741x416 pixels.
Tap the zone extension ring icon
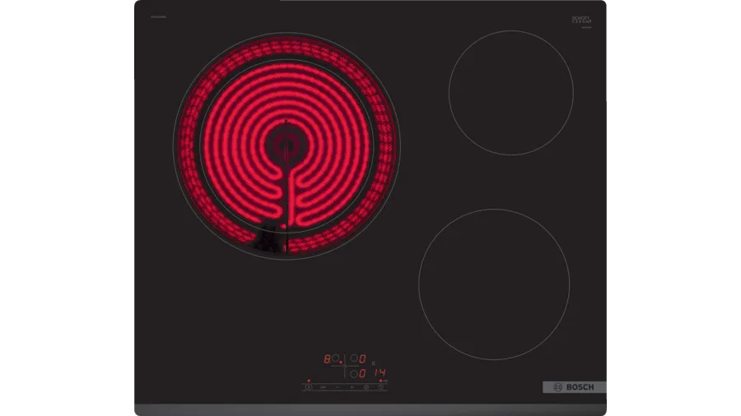tap(366, 387)
